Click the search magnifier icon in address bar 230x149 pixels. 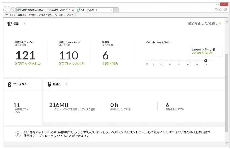67,10
